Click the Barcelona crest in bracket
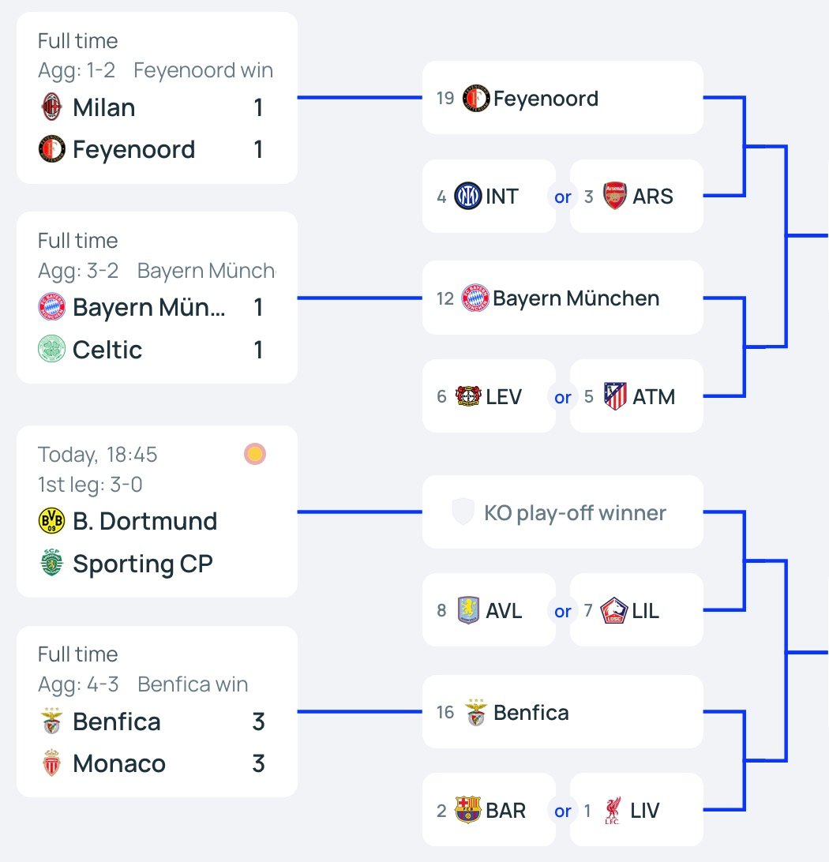The width and height of the screenshot is (829, 862). 468,810
